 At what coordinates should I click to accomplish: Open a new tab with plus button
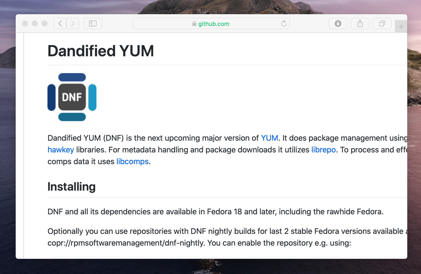tap(401, 27)
